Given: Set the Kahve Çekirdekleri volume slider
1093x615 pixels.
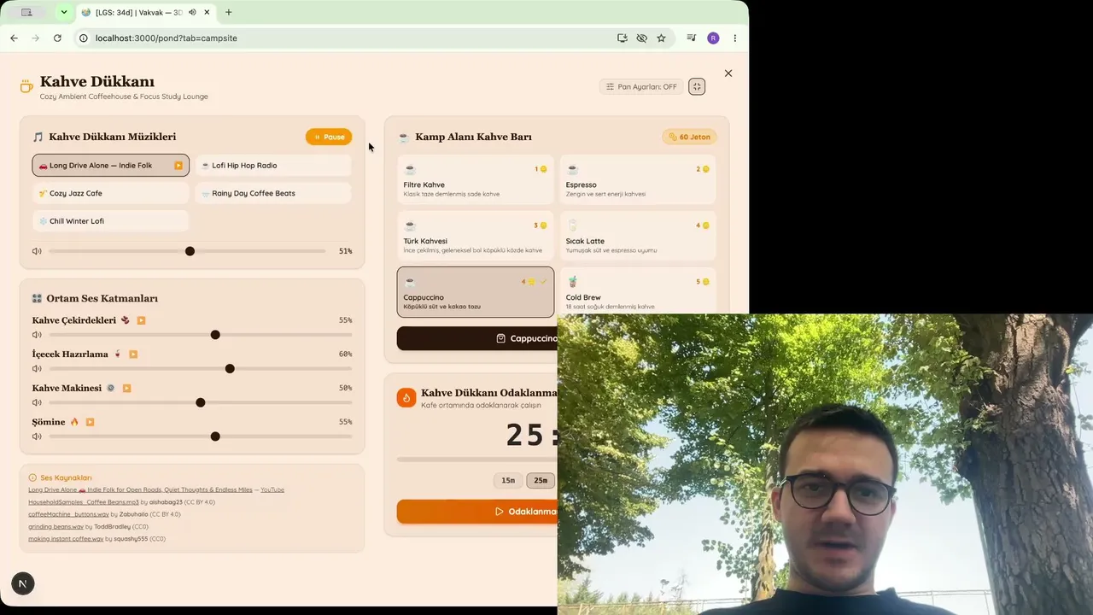Looking at the screenshot, I should tap(201, 335).
